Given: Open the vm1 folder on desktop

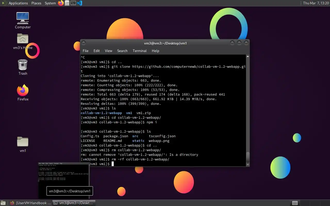Looking at the screenshot, I should point(23,144).
